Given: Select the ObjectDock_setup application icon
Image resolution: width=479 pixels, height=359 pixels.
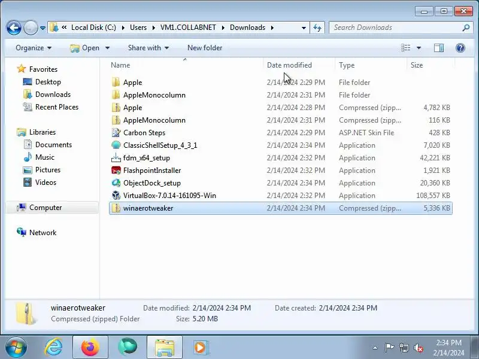Looking at the screenshot, I should 116,183.
